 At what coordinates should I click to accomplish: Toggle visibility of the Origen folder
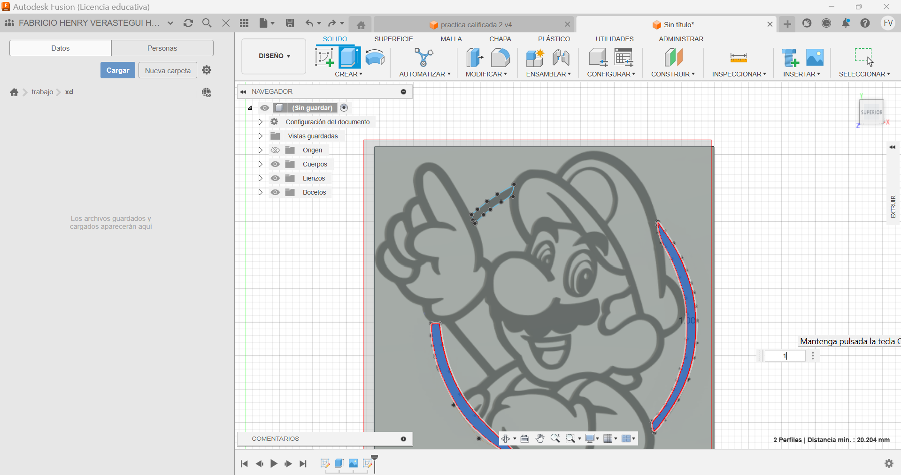[275, 150]
